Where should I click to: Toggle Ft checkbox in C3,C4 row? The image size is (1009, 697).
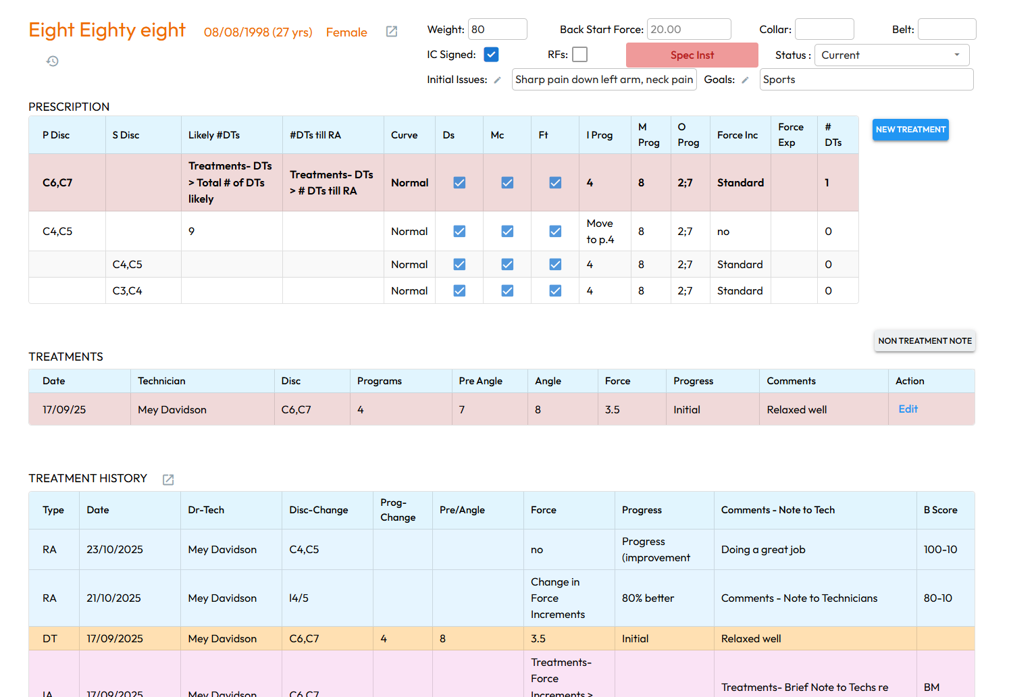coord(556,290)
